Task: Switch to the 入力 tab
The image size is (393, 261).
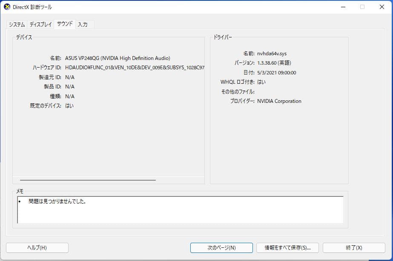Action: point(83,24)
